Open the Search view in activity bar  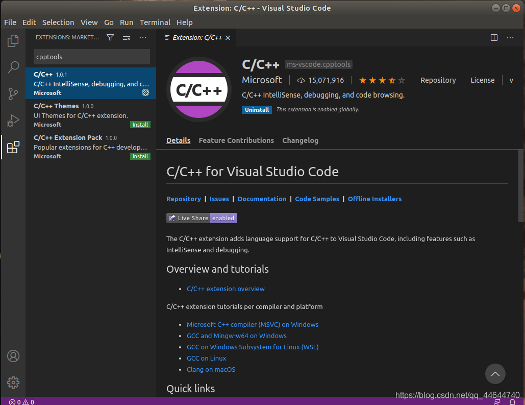click(x=13, y=67)
